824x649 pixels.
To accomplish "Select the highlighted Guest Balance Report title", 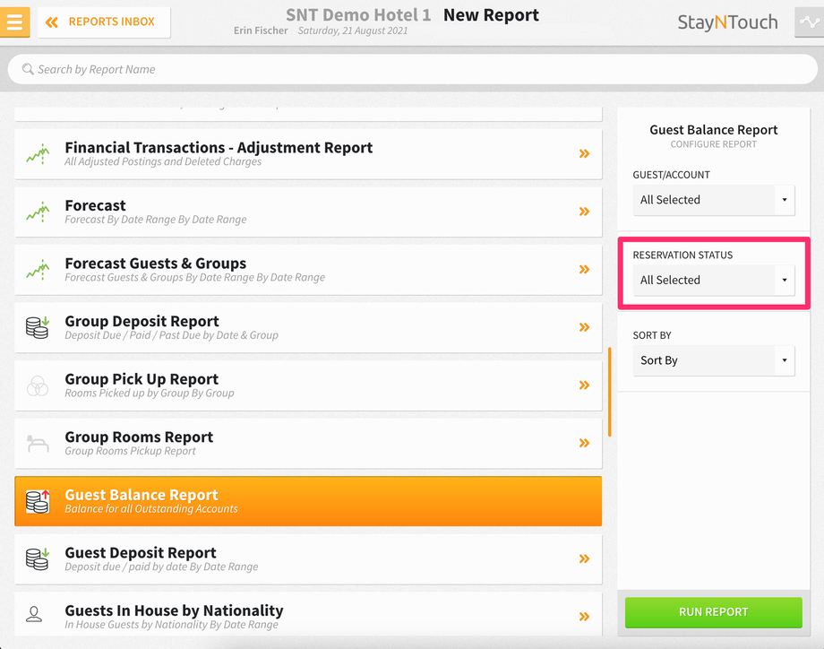I will point(142,495).
